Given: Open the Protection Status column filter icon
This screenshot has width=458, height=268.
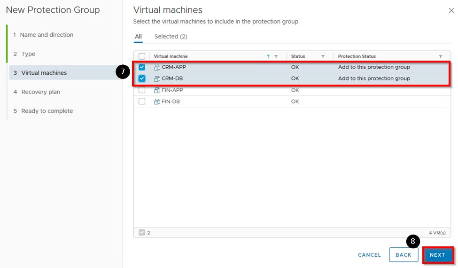Looking at the screenshot, I should click(x=441, y=56).
